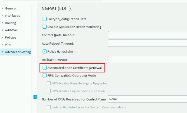Tick FIPS-Disable Remote Engine Upgrades checkbox
This screenshot has width=187, height=113.
[49, 83]
